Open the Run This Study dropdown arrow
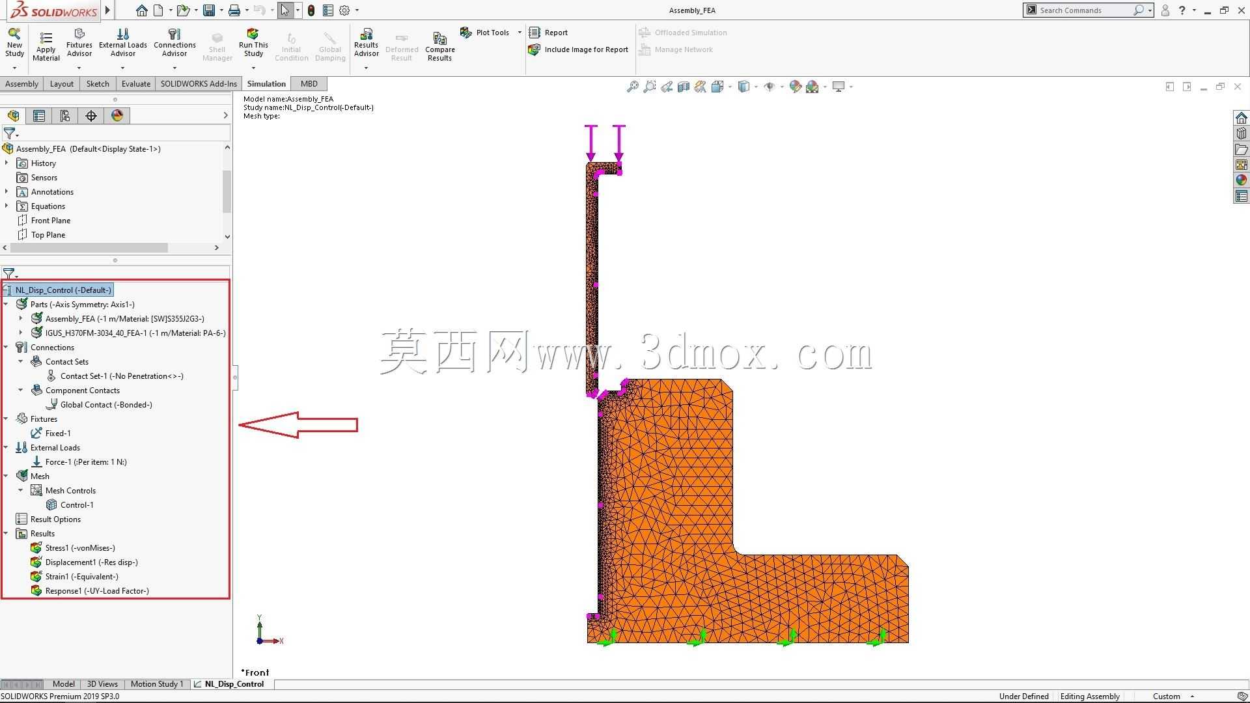 253,68
